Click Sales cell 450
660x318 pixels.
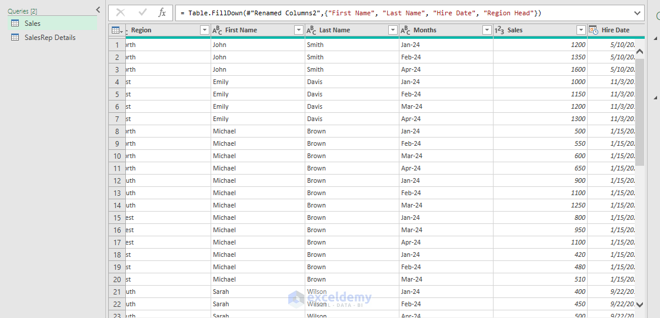[540, 304]
